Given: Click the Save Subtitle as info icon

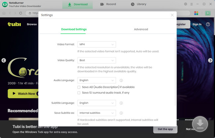Looking at the screenshot, I should 121,113.
